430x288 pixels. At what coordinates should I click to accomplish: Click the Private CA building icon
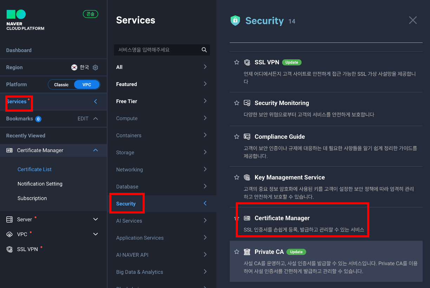(x=247, y=252)
